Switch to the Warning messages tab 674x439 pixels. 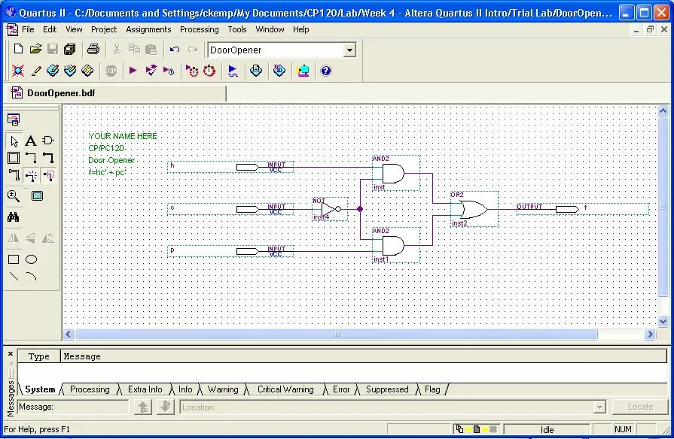[224, 389]
